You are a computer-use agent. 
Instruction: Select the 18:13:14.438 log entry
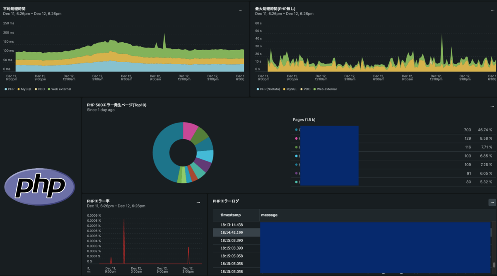pos(232,225)
